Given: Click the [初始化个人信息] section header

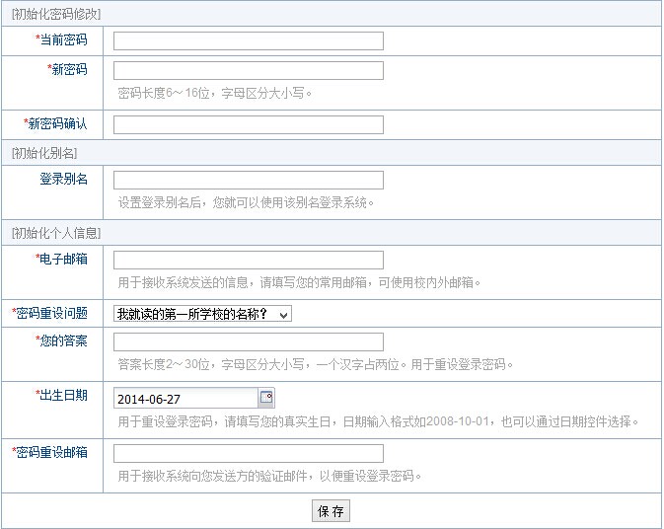Looking at the screenshot, I should (56, 233).
